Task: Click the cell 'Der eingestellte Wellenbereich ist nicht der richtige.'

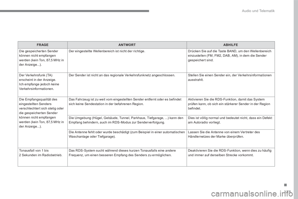Action: pos(127,60)
